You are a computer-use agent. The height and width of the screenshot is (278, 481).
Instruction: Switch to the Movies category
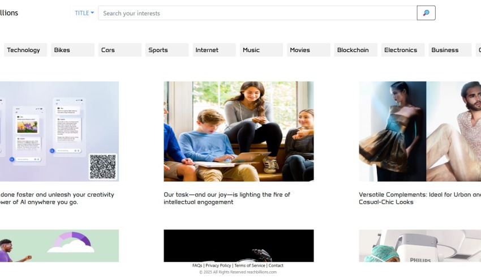tap(308, 50)
